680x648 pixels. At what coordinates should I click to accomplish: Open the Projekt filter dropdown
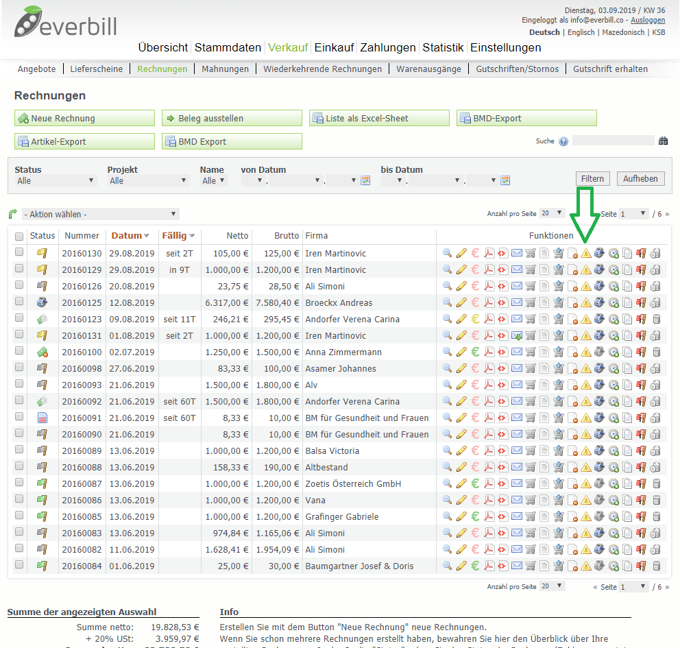148,180
